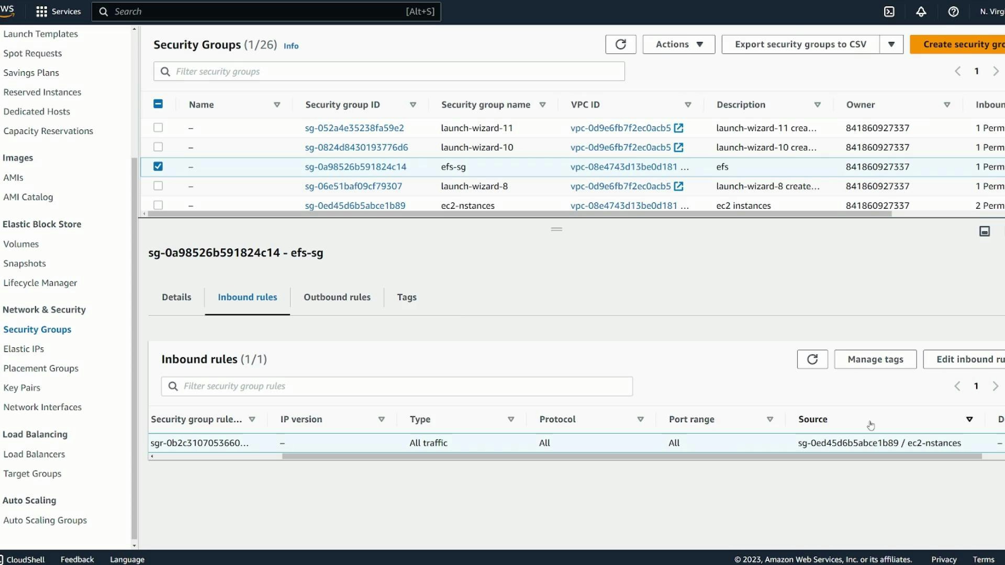Image resolution: width=1005 pixels, height=565 pixels.
Task: Open the Source column filter dropdown
Action: point(969,419)
